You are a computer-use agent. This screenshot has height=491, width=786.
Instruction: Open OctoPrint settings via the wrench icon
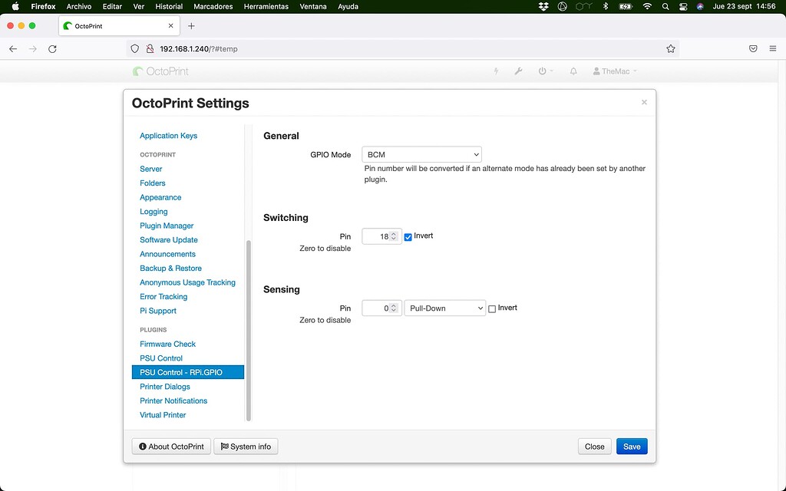coord(518,71)
